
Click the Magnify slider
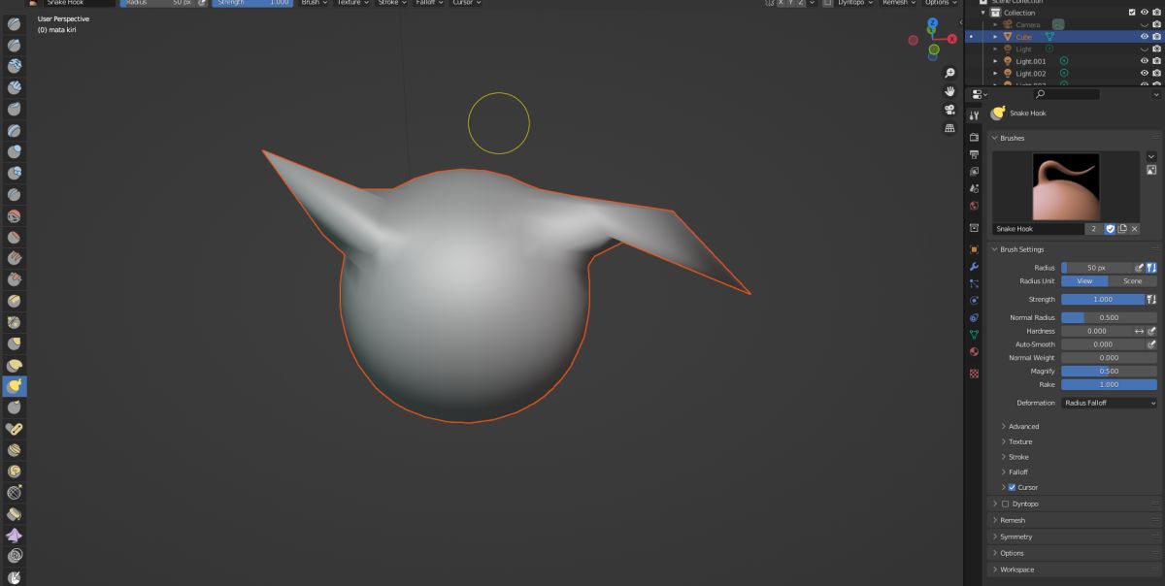[1109, 371]
